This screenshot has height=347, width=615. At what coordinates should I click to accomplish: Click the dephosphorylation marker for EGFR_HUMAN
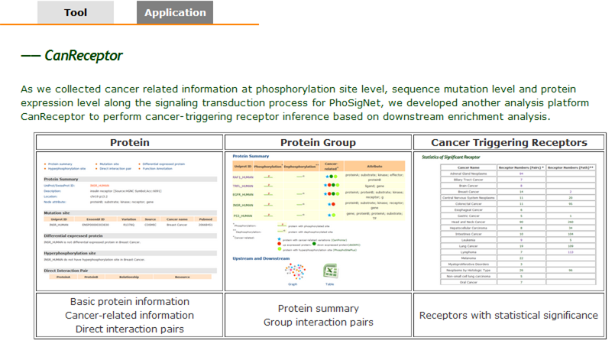(300, 194)
